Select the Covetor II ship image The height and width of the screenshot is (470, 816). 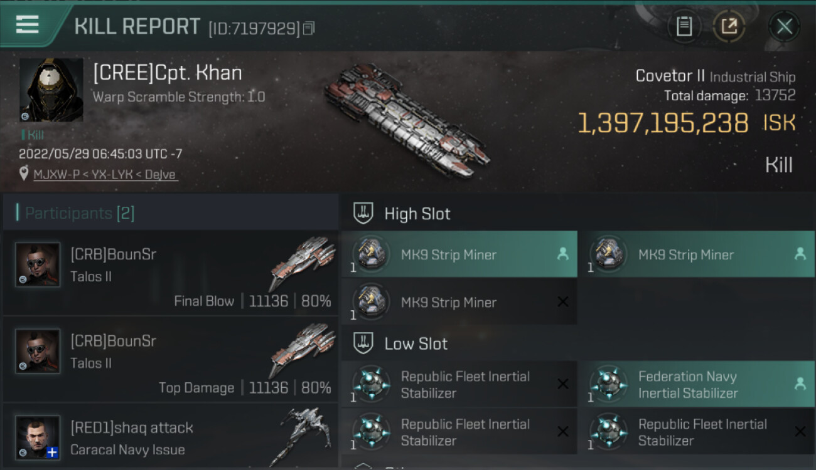pos(406,119)
